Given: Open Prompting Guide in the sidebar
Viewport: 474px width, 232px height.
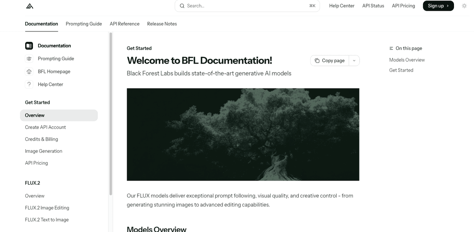Looking at the screenshot, I should click(x=56, y=59).
